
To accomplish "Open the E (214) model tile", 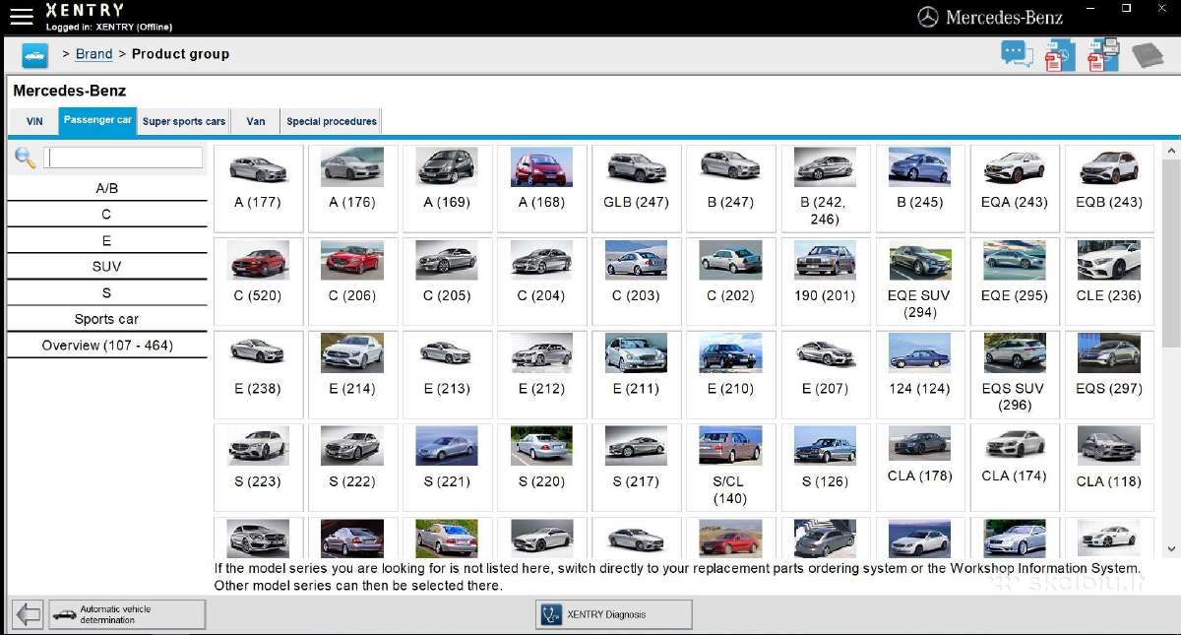I will 352,374.
